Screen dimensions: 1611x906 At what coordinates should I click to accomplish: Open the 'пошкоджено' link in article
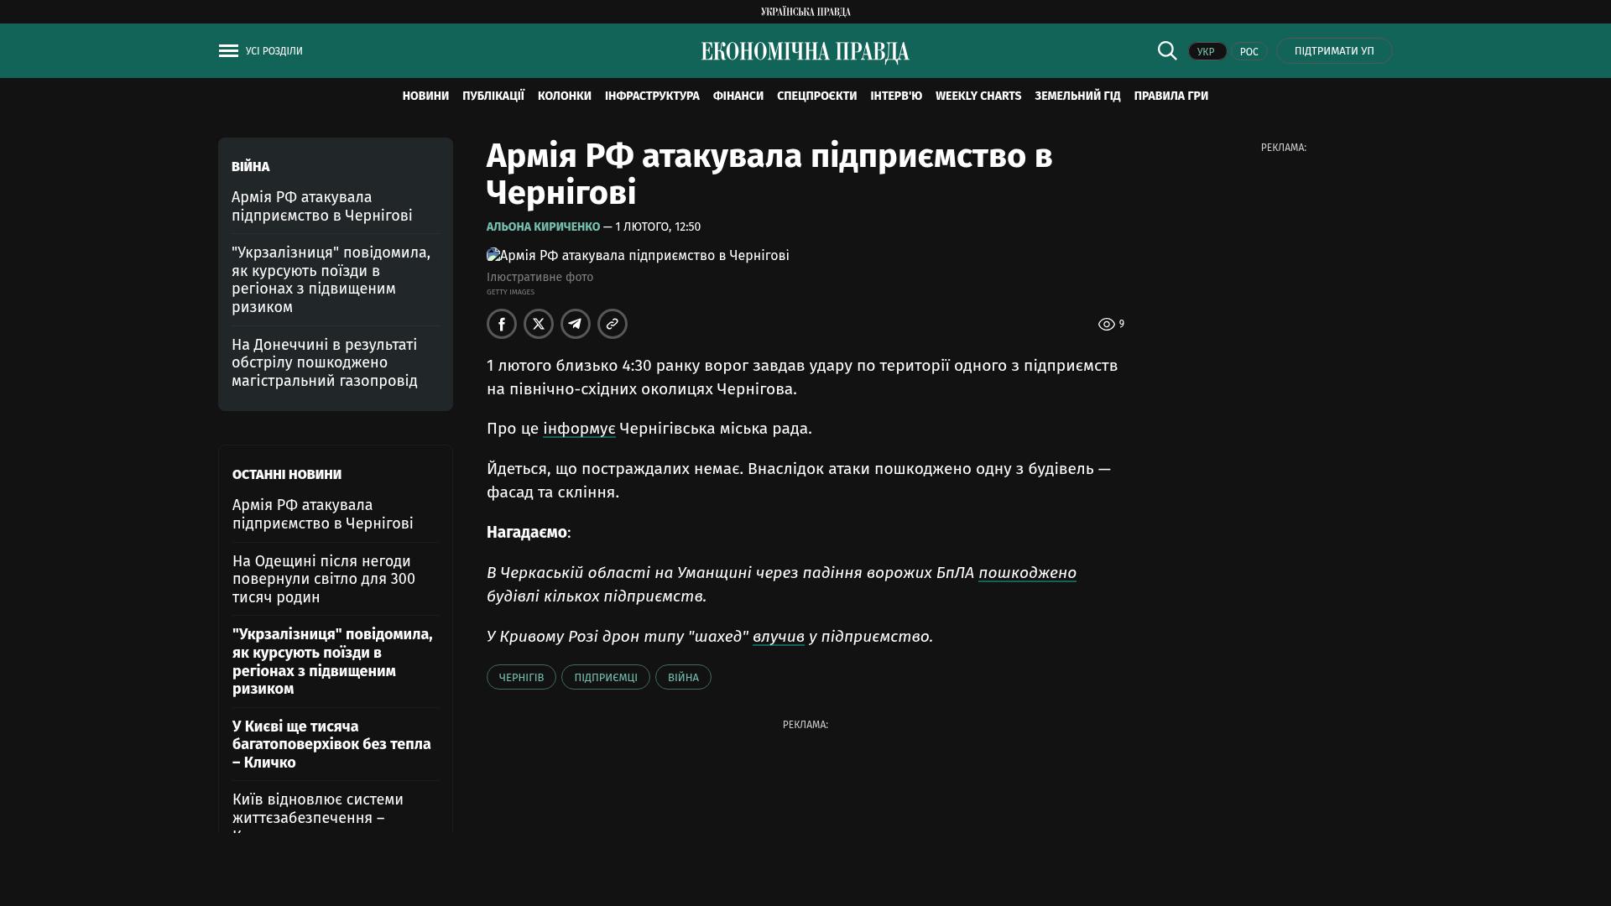coord(1027,573)
